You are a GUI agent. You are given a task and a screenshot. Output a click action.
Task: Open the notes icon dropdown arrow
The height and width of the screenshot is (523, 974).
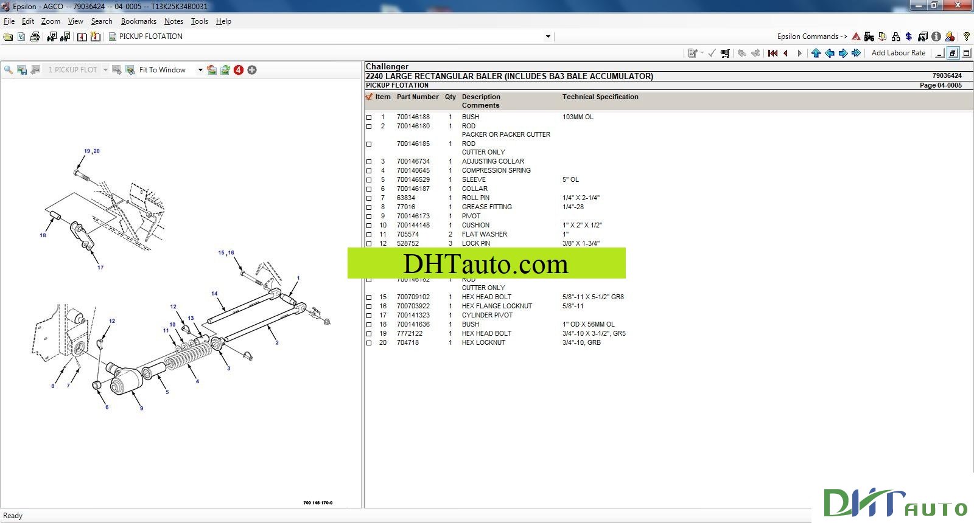click(x=702, y=54)
